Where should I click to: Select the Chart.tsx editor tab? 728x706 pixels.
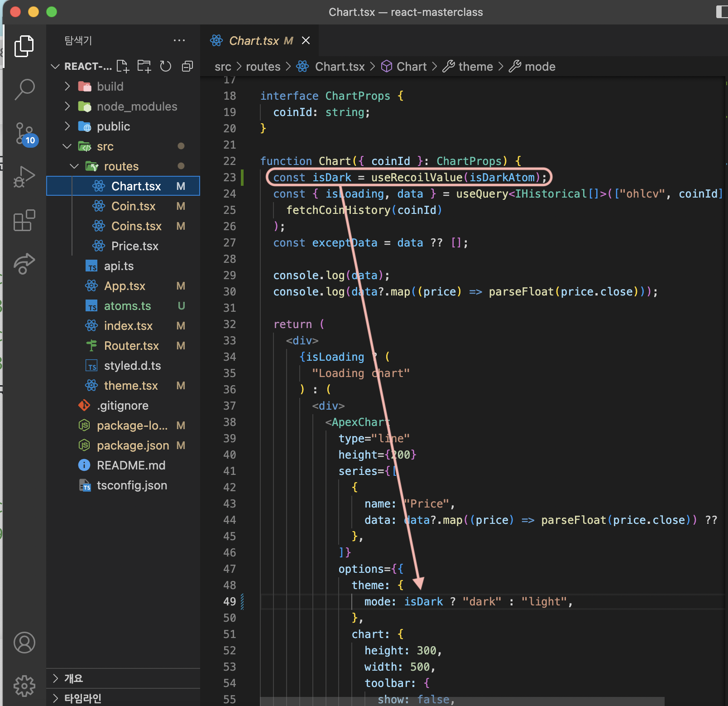pyautogui.click(x=254, y=41)
